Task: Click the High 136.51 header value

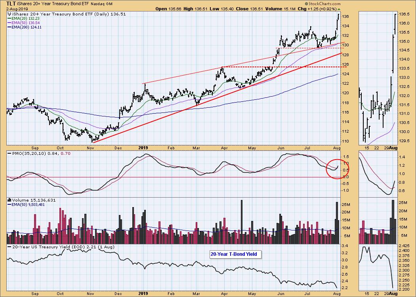Action: point(195,9)
